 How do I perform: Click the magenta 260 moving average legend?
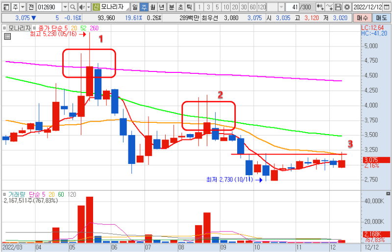pos(94,28)
